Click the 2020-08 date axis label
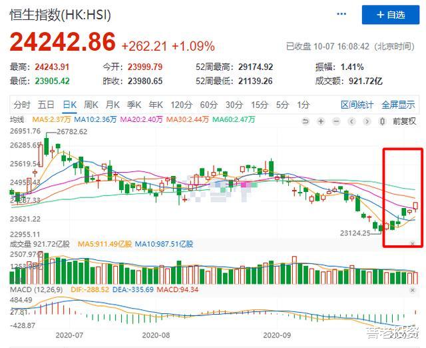This screenshot has height=348, width=426. (x=156, y=335)
